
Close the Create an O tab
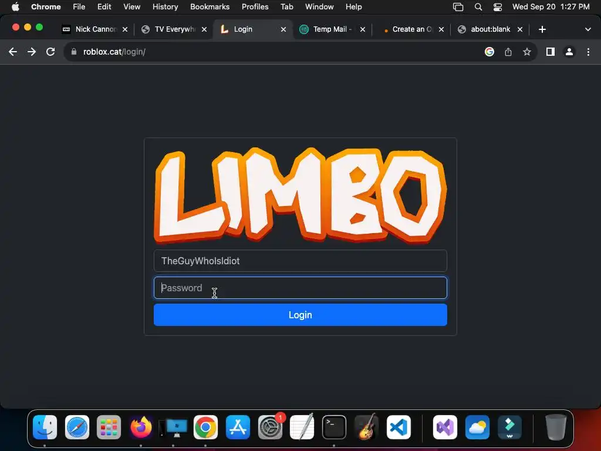pos(441,29)
